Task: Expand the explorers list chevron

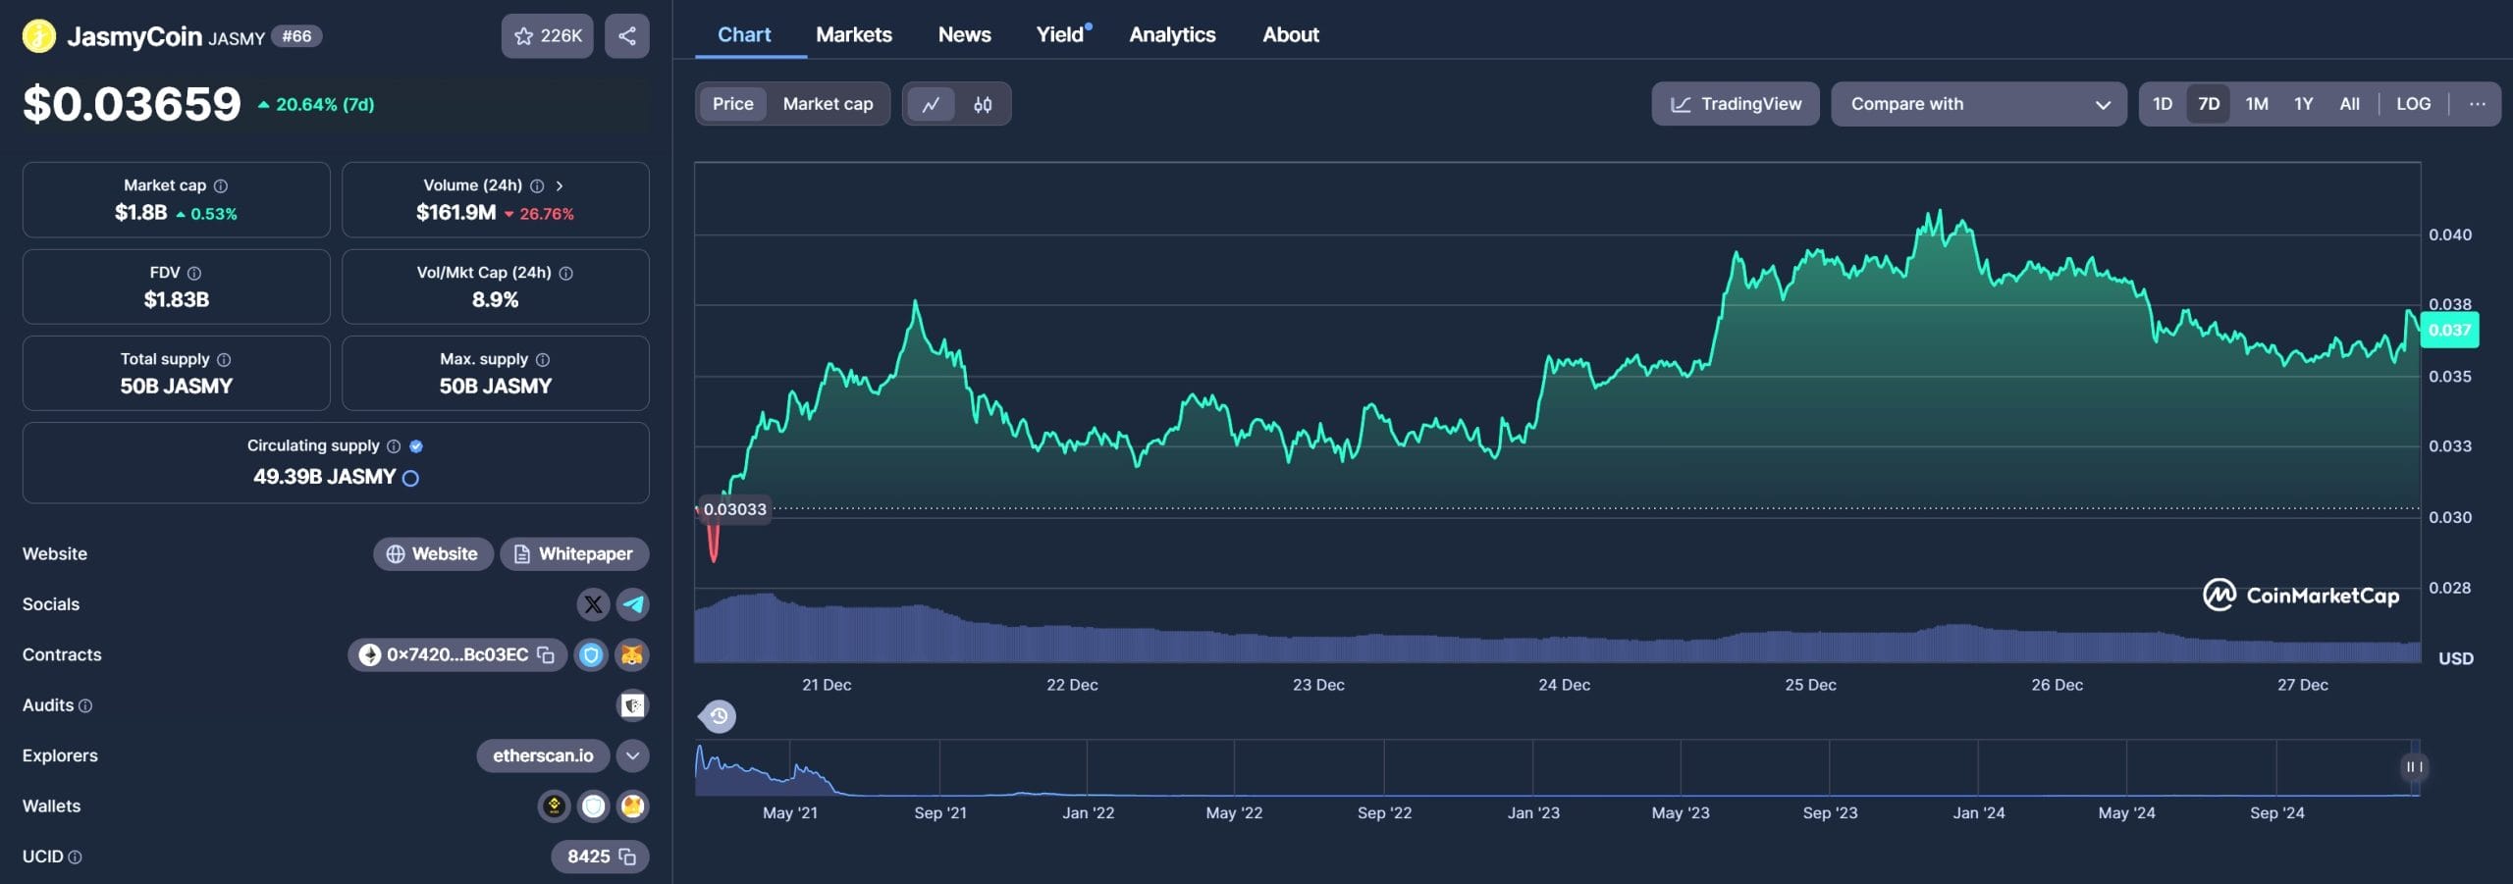Action: coord(633,755)
